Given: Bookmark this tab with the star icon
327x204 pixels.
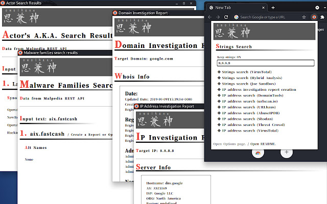Looking at the screenshot, I should pos(304,17).
